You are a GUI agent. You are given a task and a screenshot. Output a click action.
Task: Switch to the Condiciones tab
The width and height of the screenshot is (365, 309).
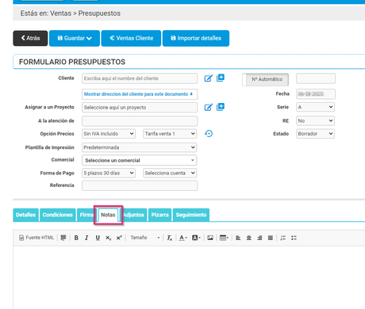coord(58,215)
